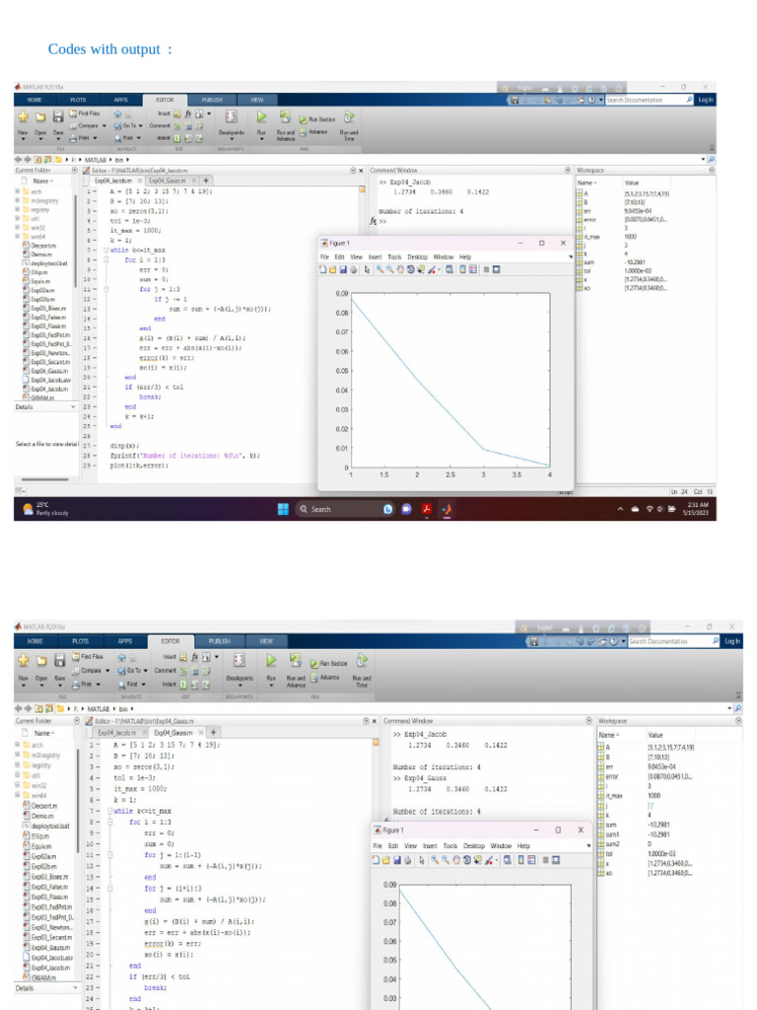Click the Smart Indent icon in lower MATLAB
This screenshot has height=1010, width=757.
182,685
